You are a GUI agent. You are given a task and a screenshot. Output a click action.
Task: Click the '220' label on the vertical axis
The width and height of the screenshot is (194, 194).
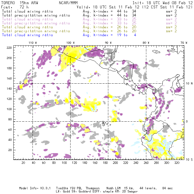(9, 48)
